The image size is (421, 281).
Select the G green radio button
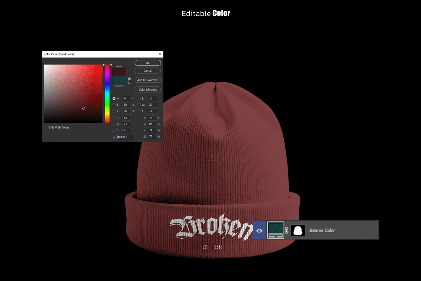pos(114,124)
